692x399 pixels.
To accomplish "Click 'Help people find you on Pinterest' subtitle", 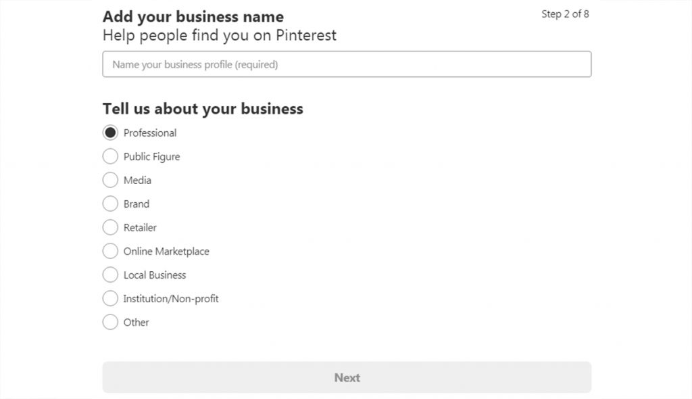I will pyautogui.click(x=220, y=35).
